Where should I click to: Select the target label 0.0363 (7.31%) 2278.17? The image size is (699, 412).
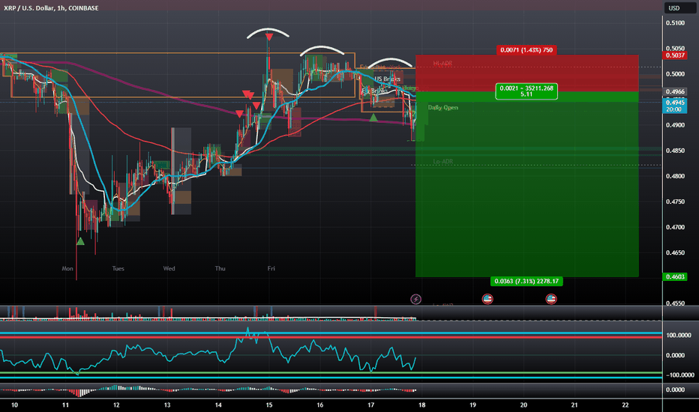pos(526,281)
